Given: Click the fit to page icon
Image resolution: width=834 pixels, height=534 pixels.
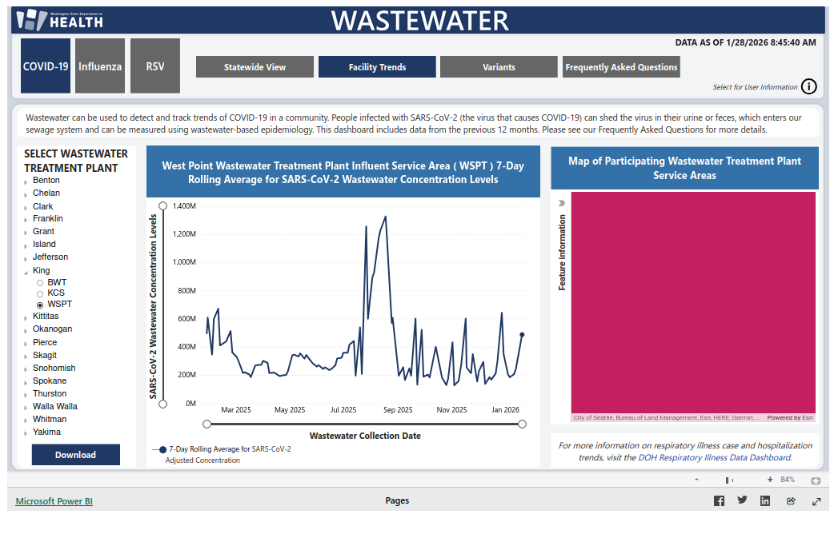Looking at the screenshot, I should click(x=816, y=480).
